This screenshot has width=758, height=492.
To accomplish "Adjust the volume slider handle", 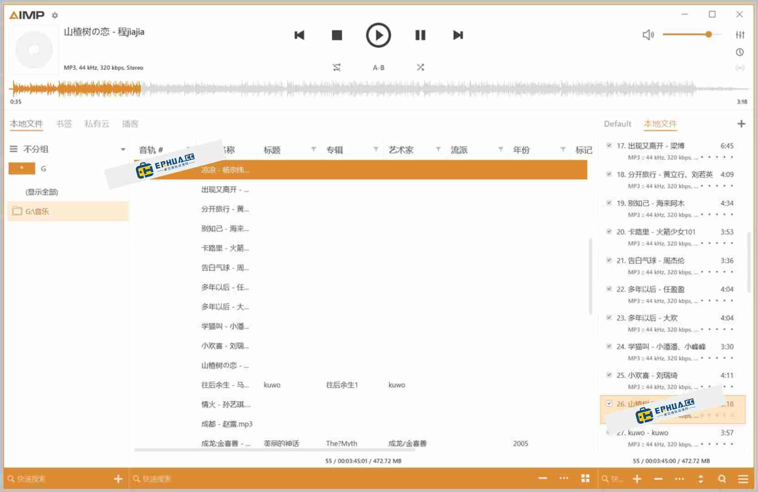I will 709,34.
